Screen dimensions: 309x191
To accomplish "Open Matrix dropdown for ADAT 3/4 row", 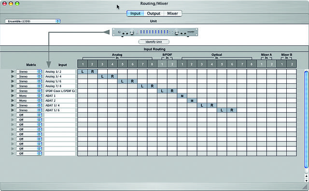I will [x=29, y=105].
